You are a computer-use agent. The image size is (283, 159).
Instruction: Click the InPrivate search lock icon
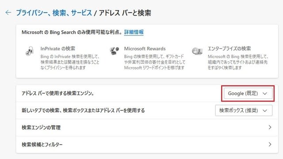click(x=30, y=51)
